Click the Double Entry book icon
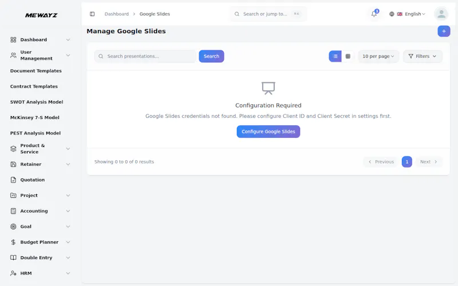This screenshot has width=458, height=286. coord(13,257)
